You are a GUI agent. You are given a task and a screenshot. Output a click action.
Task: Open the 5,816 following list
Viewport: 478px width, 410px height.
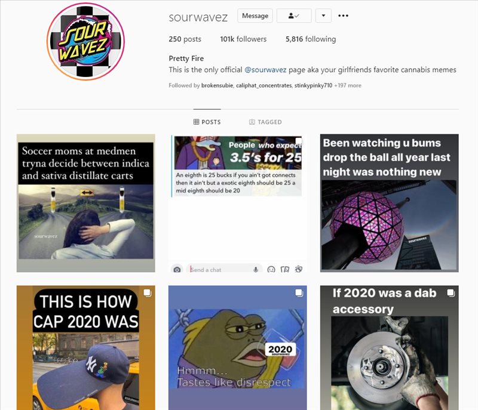311,39
